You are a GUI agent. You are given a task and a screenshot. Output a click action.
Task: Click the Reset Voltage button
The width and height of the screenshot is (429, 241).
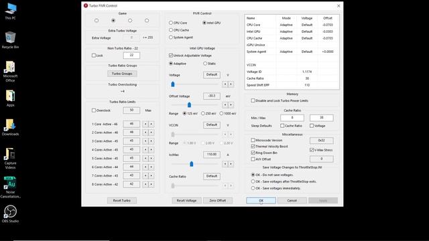(x=186, y=201)
